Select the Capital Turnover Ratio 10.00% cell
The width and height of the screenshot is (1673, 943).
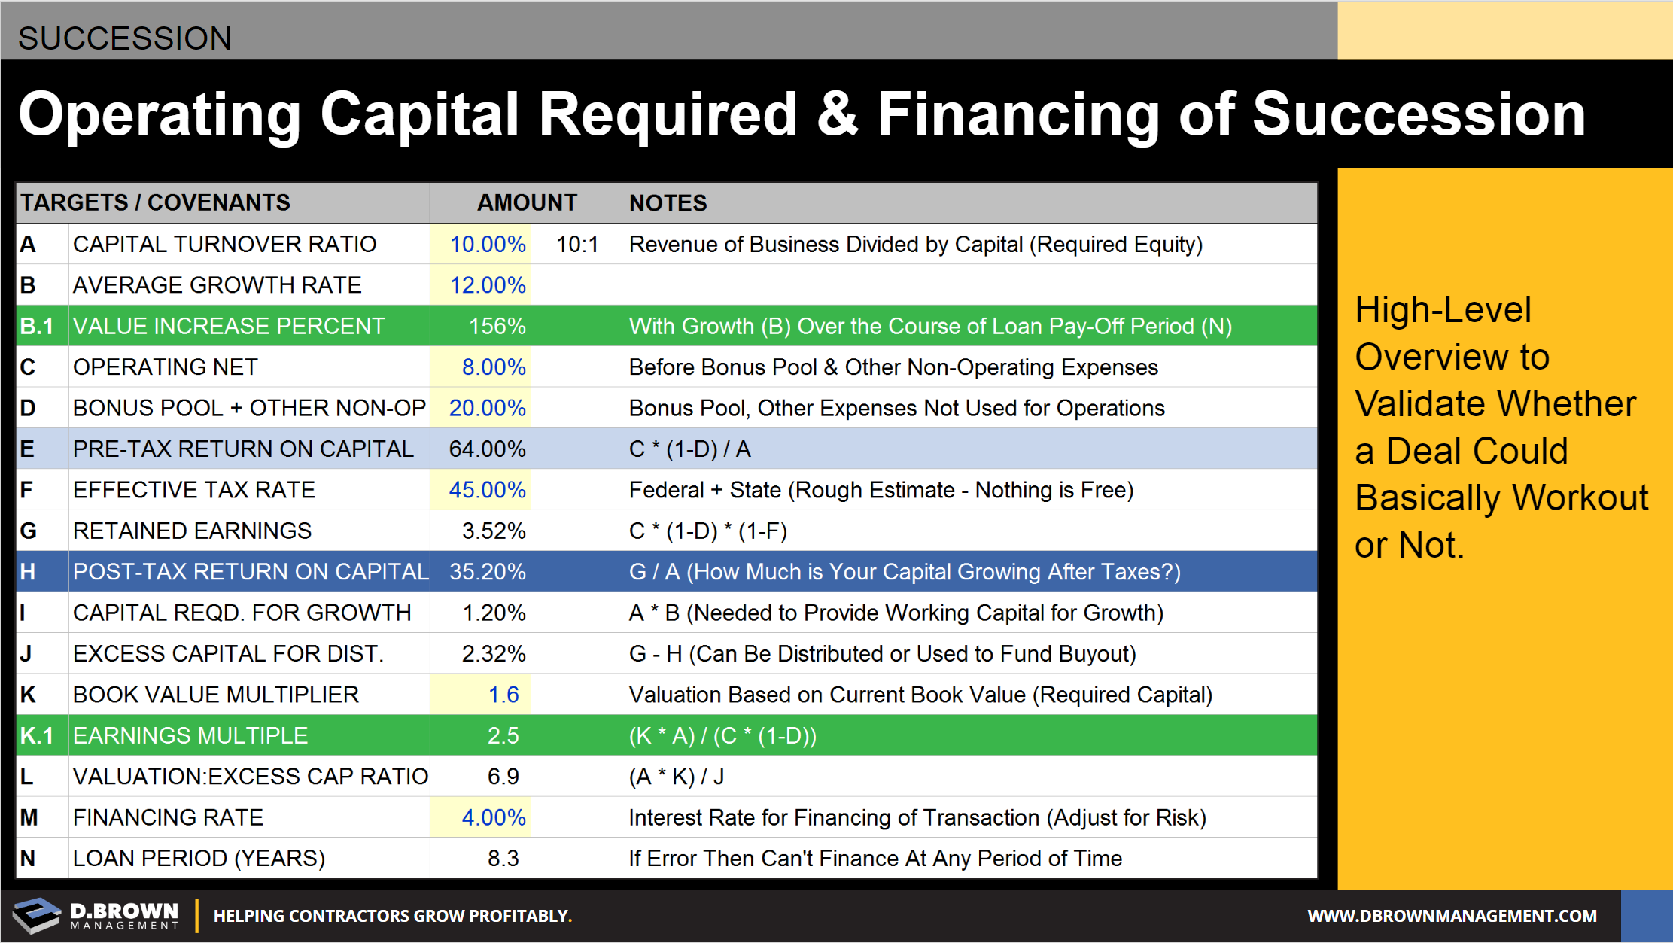tap(487, 245)
